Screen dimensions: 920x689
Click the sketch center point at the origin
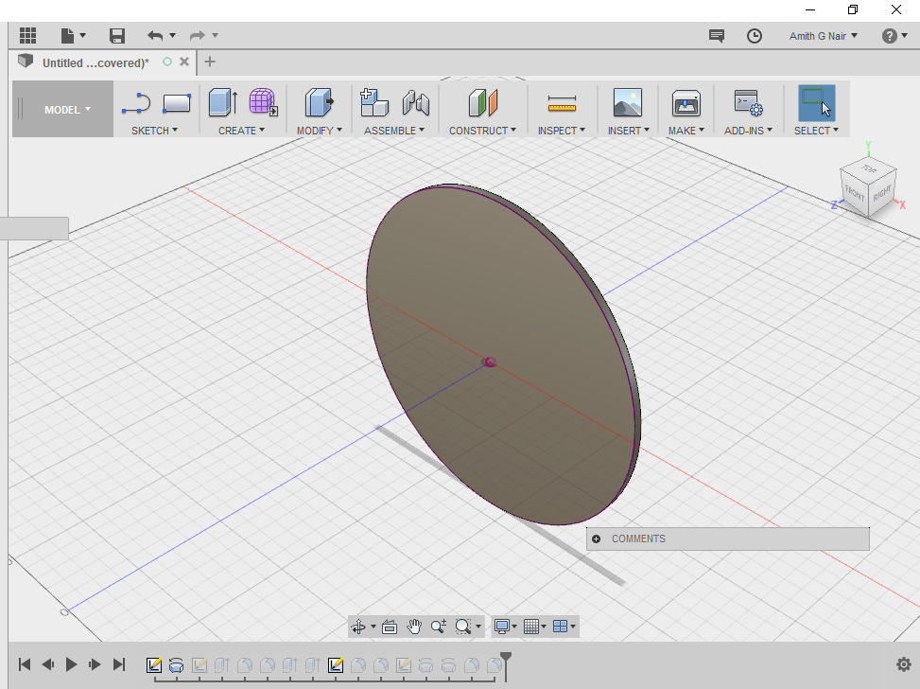490,362
